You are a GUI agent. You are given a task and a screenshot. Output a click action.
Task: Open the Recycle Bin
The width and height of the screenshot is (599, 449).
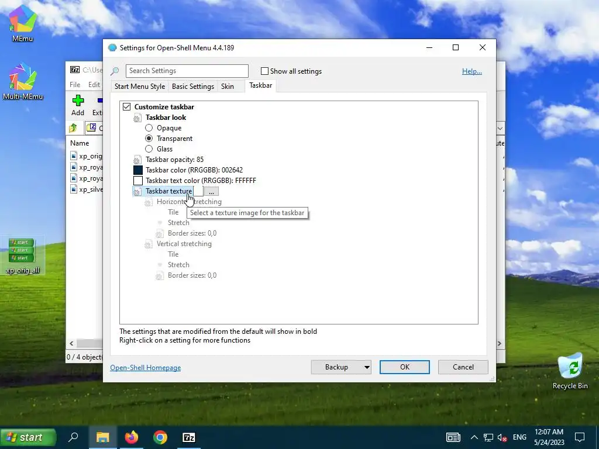570,371
